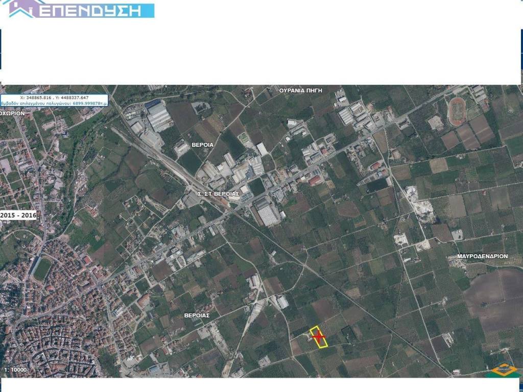Click the 1: 10000 map scale indicator
The height and width of the screenshot is (392, 523).
point(15,369)
